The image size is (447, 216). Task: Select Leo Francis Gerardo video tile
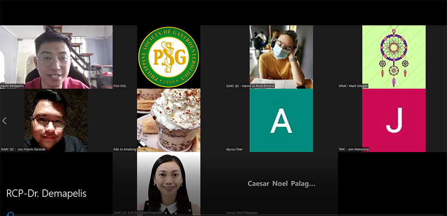pos(56,120)
